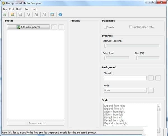The height and width of the screenshot is (136, 168).
Task: Click the Add new photos button
Action: [x=28, y=27]
